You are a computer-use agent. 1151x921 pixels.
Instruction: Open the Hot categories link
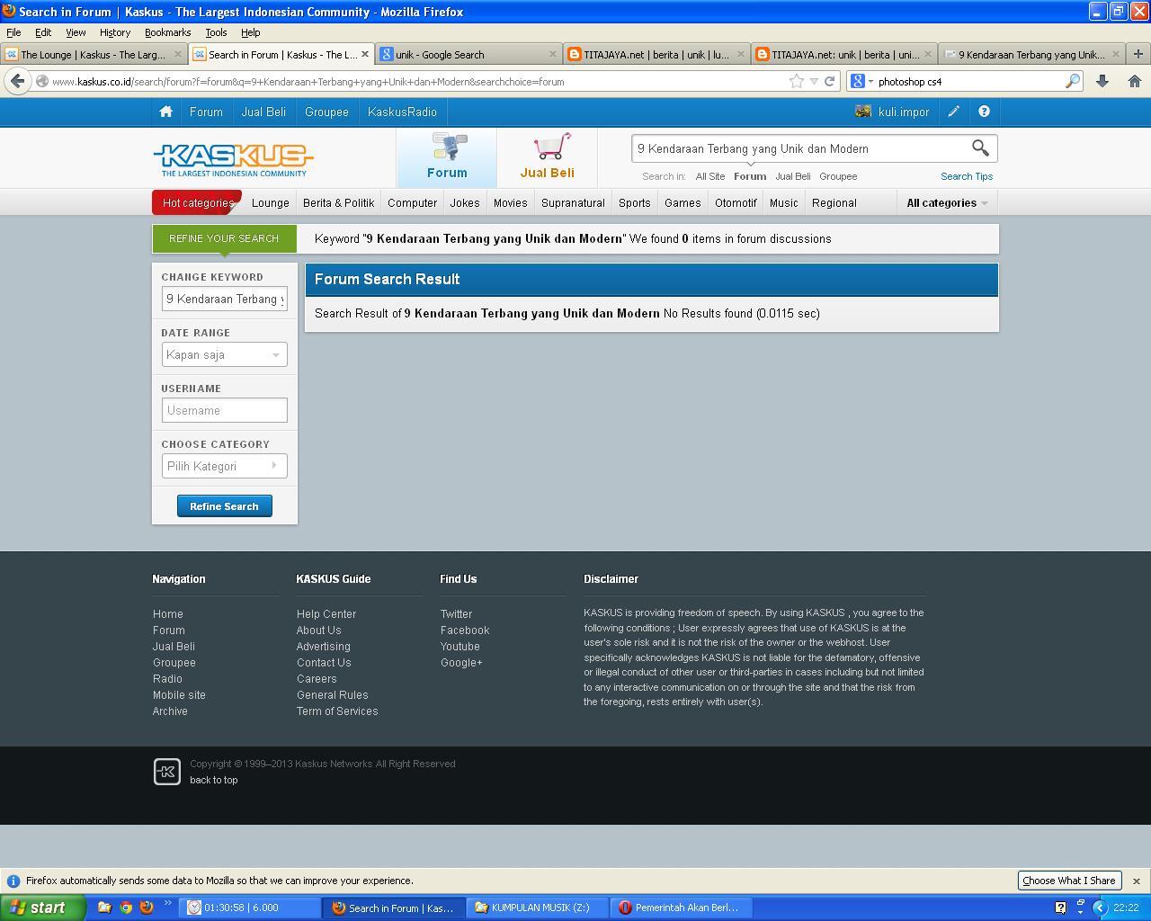[x=198, y=202]
